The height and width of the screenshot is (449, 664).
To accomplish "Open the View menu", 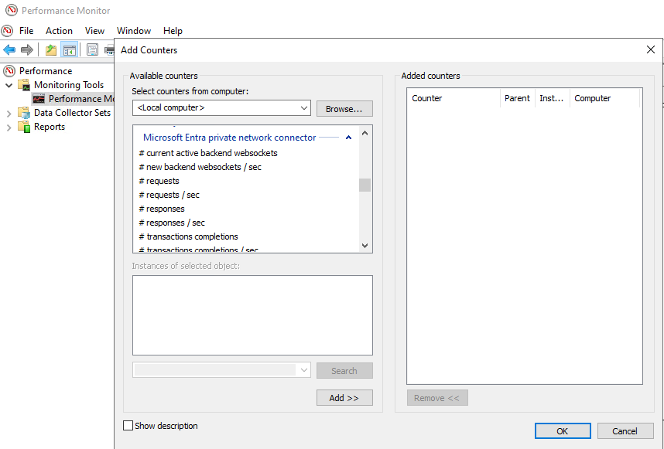I will pos(94,31).
